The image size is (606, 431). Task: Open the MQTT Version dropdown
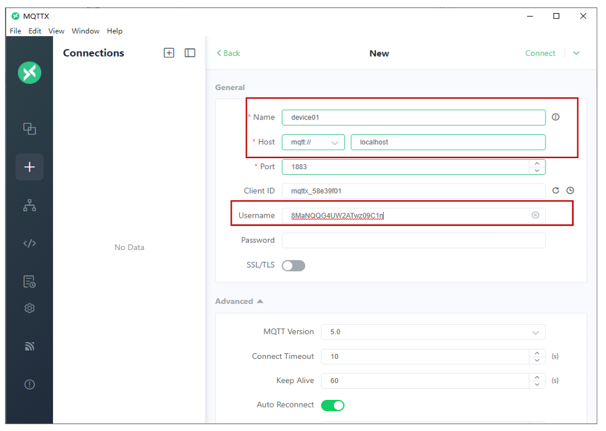[x=433, y=332]
